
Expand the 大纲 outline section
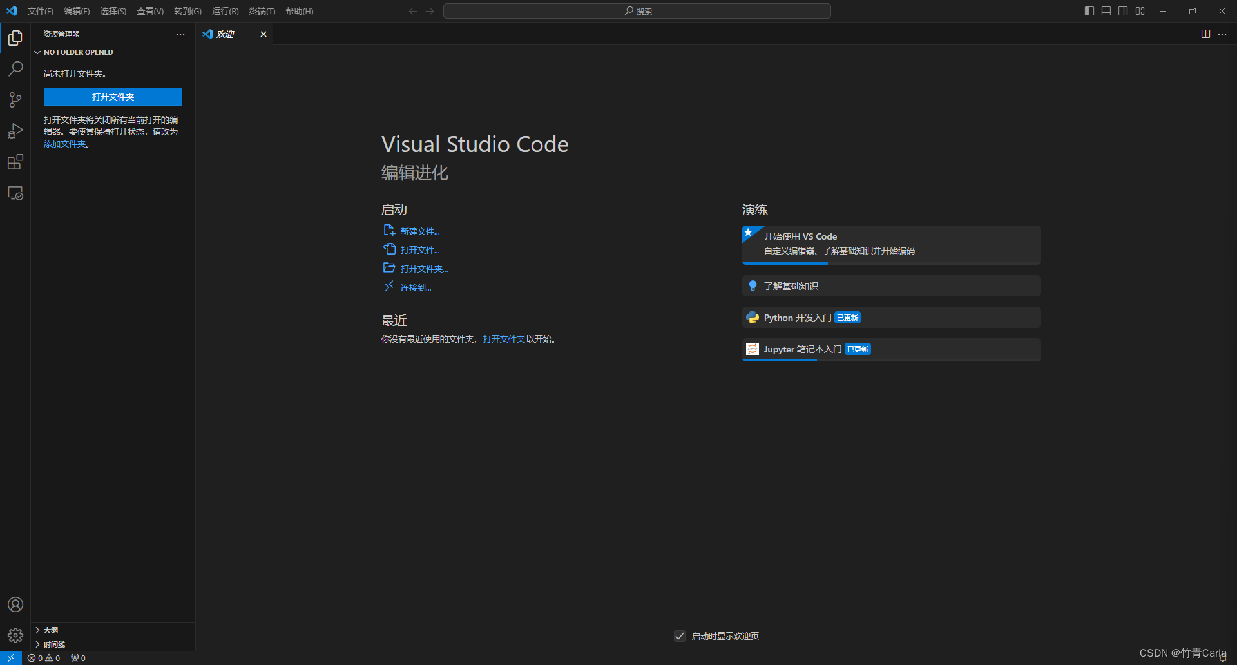(x=113, y=630)
